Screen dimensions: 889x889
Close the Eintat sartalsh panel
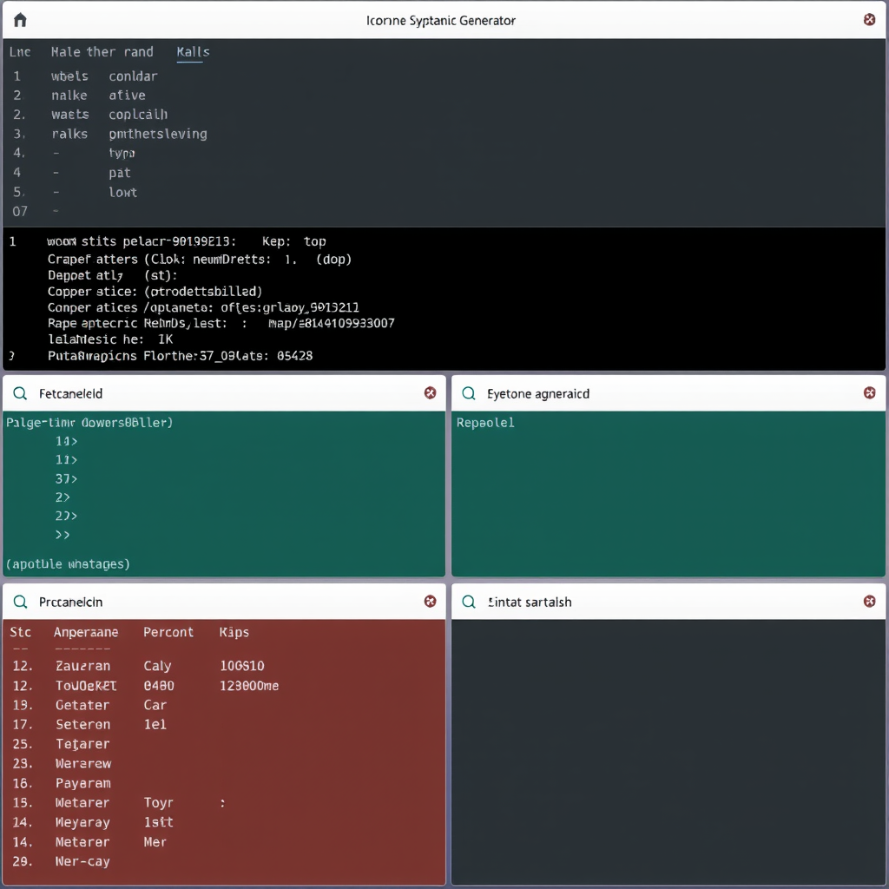(869, 602)
